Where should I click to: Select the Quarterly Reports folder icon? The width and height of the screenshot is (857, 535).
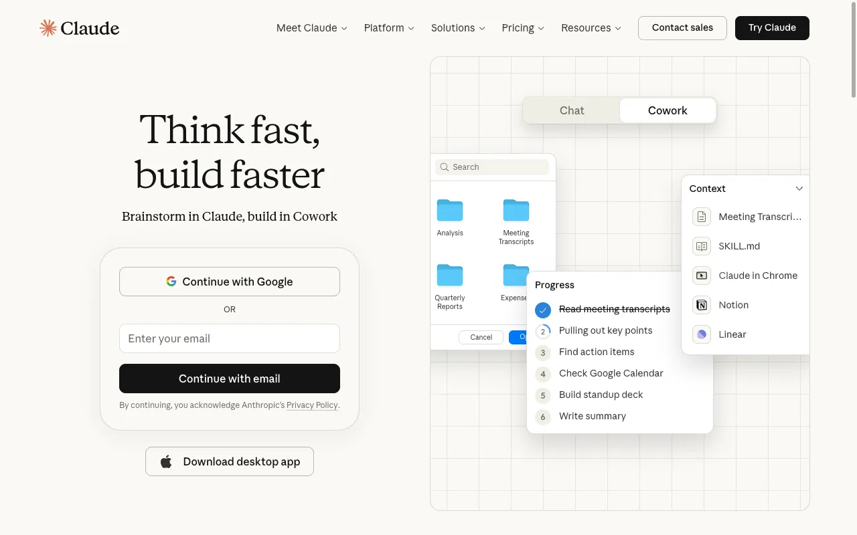pyautogui.click(x=450, y=275)
